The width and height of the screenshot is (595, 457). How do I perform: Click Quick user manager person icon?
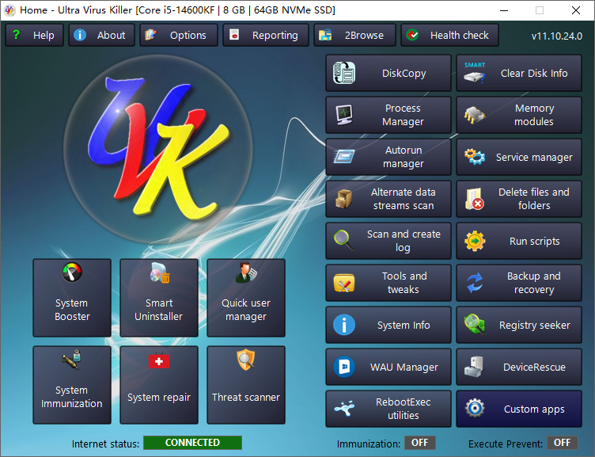point(246,272)
